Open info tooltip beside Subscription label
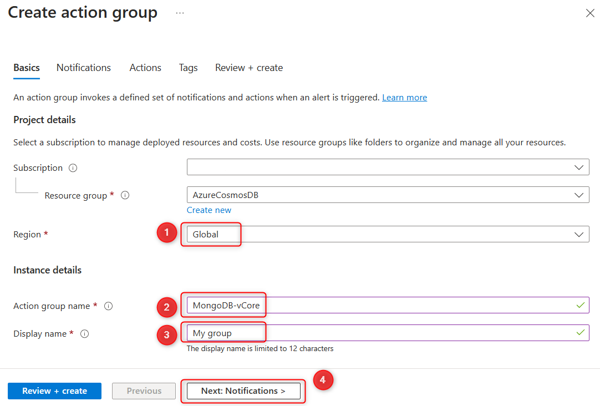600x406 pixels. coord(73,168)
